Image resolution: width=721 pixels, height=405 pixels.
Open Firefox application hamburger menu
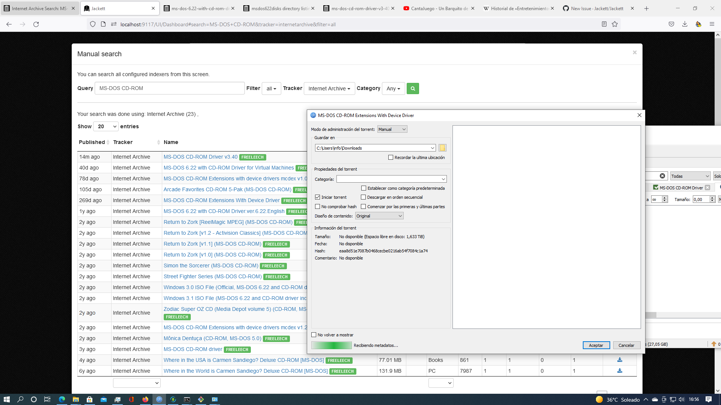712,24
